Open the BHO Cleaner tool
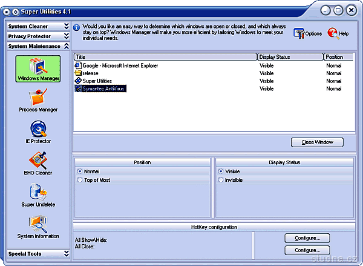The width and height of the screenshot is (363, 266). tap(38, 162)
